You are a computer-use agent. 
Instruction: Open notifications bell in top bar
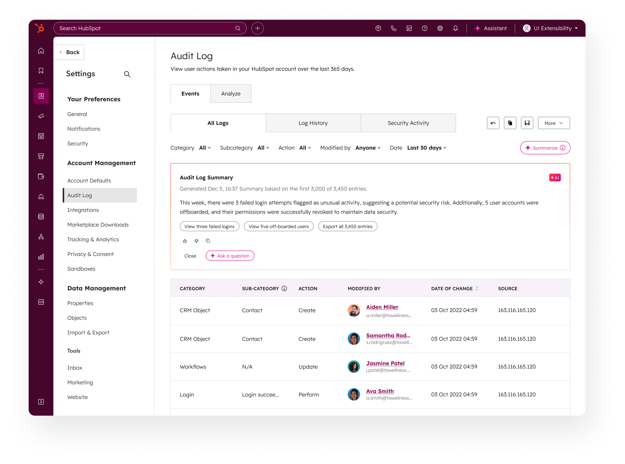456,28
